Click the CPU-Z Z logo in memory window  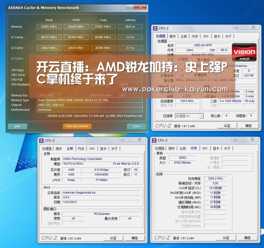(154, 140)
